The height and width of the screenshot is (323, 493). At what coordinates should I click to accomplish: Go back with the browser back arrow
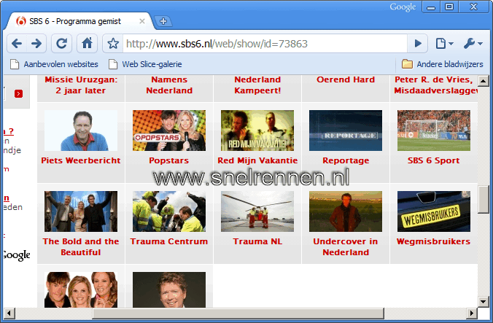pyautogui.click(x=17, y=43)
